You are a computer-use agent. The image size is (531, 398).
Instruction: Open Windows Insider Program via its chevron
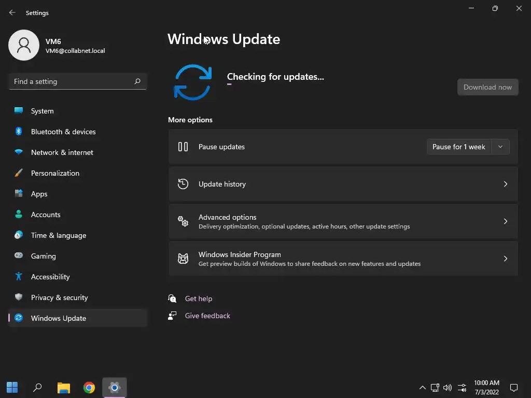click(505, 258)
